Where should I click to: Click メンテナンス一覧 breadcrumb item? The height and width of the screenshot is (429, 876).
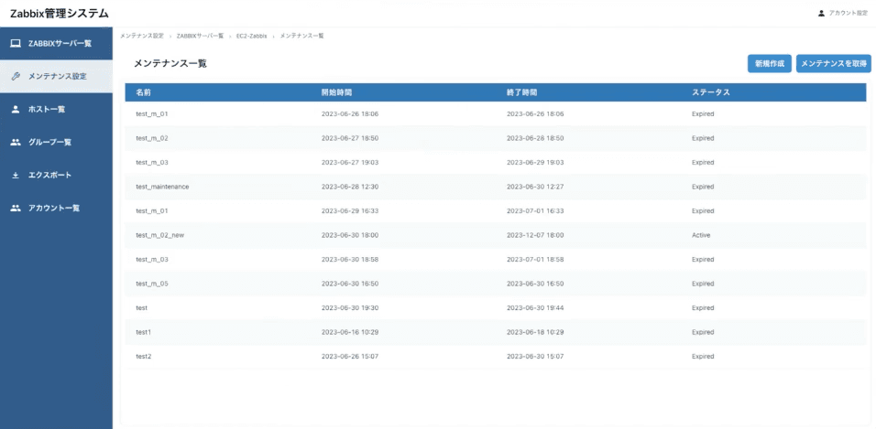tap(301, 36)
